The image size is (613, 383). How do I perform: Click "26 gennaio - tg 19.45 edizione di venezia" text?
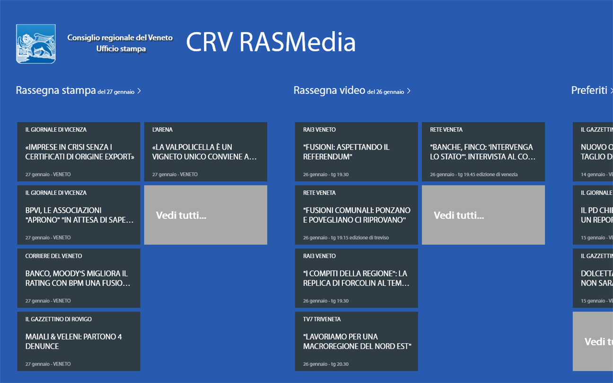[474, 174]
